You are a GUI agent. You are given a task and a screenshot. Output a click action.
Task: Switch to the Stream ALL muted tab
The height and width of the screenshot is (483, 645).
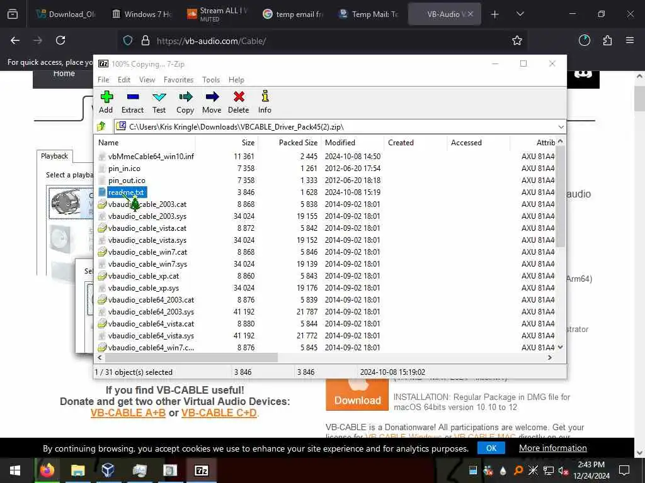(217, 14)
